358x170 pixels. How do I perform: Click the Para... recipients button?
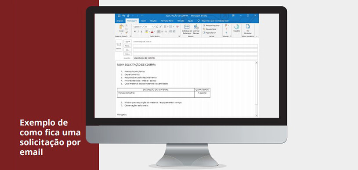point(128,46)
